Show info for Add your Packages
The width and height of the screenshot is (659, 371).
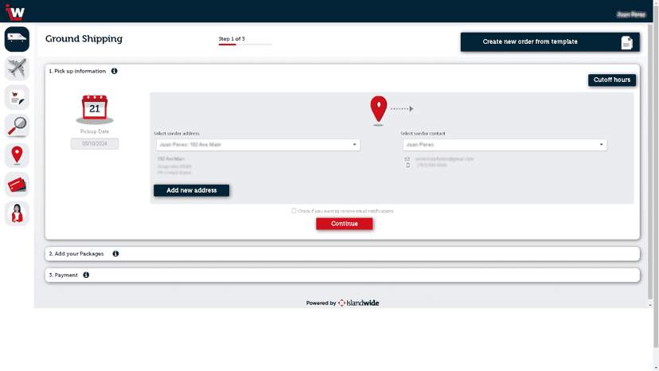coord(115,254)
